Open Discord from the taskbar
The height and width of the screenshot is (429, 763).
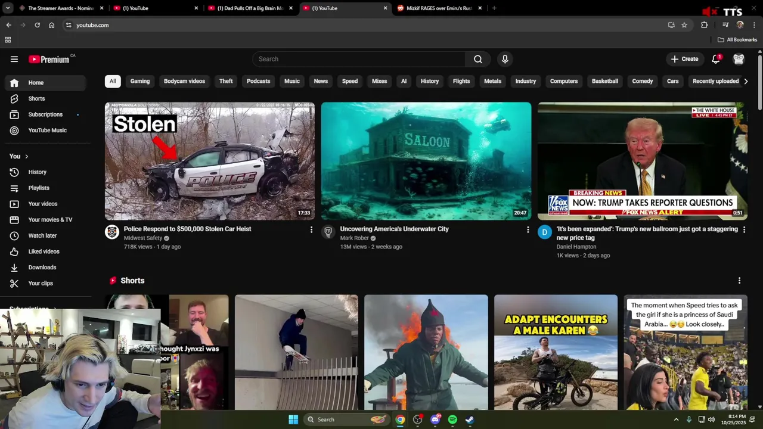pos(435,419)
